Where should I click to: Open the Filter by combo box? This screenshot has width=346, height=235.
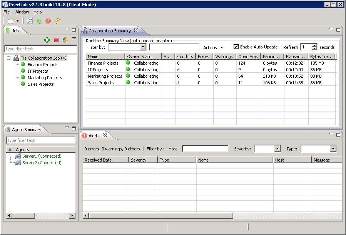[127, 47]
